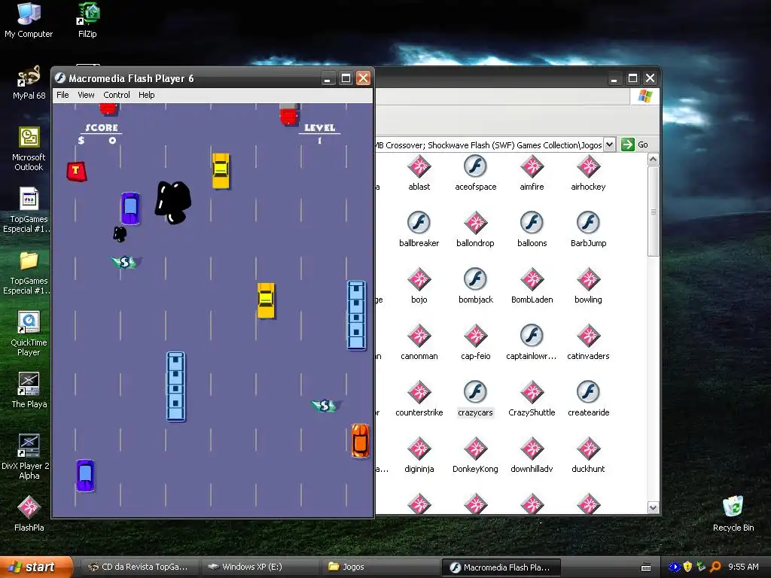Select the canonman file icon

point(419,336)
